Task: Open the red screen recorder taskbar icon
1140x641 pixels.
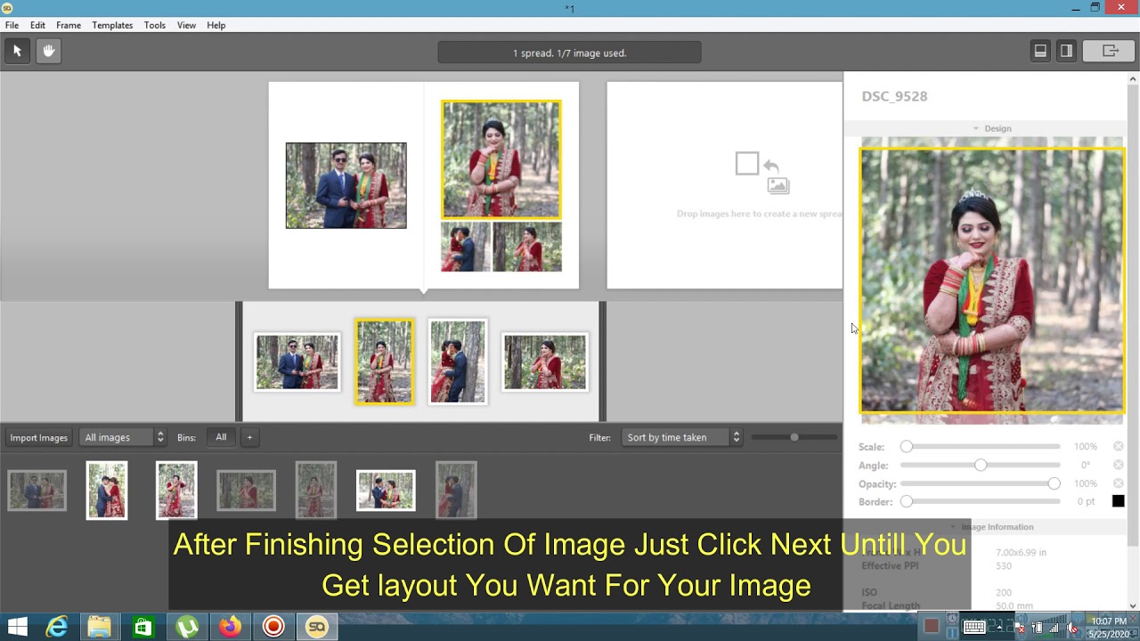Action: click(273, 627)
